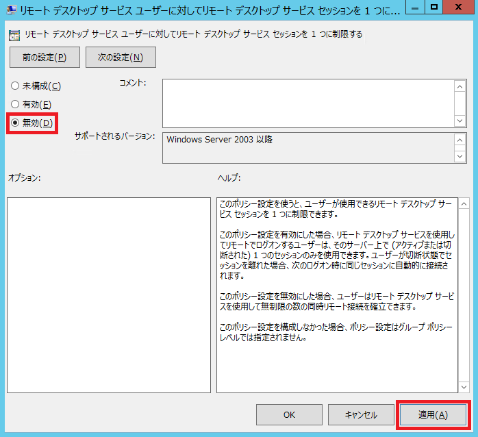The width and height of the screenshot is (478, 437).
Task: Click the Windows Server 2003 以降 text
Action: click(220, 139)
